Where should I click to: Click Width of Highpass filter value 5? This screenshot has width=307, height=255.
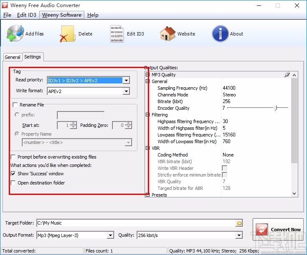[224, 128]
